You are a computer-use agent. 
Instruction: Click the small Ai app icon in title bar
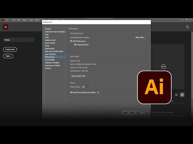(2, 20)
